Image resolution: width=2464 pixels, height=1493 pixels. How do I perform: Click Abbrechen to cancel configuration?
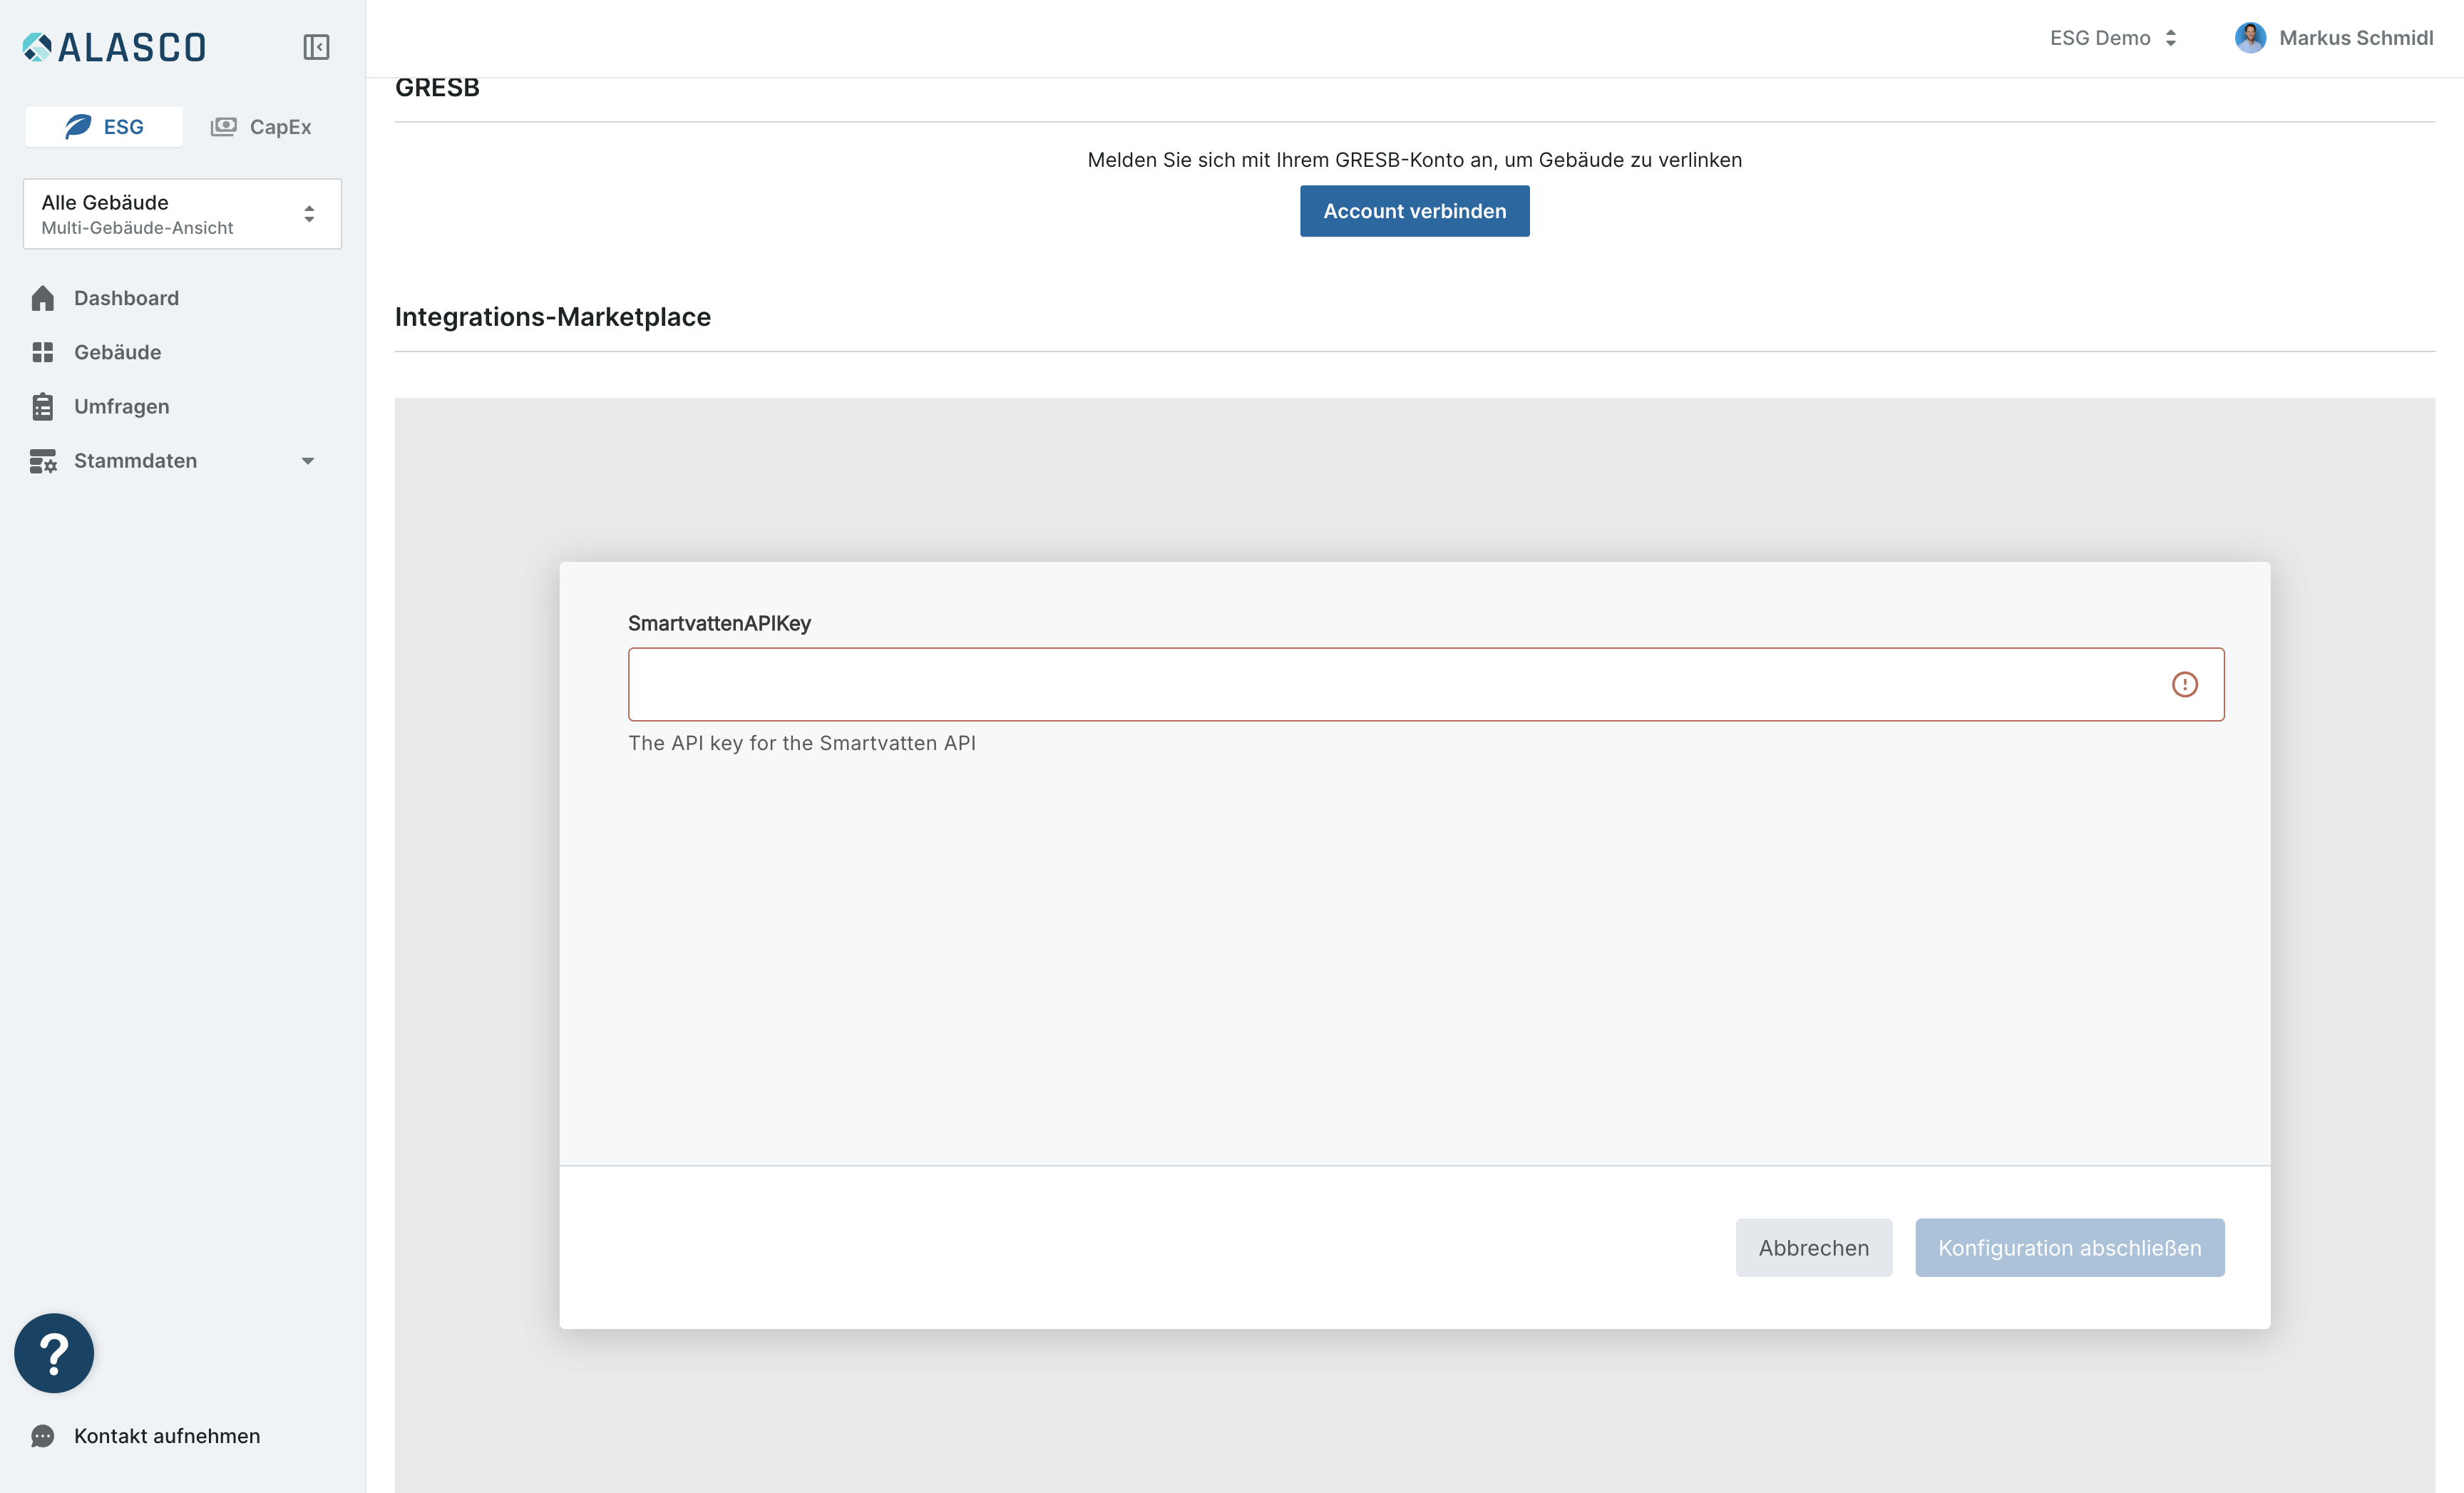(1814, 1248)
